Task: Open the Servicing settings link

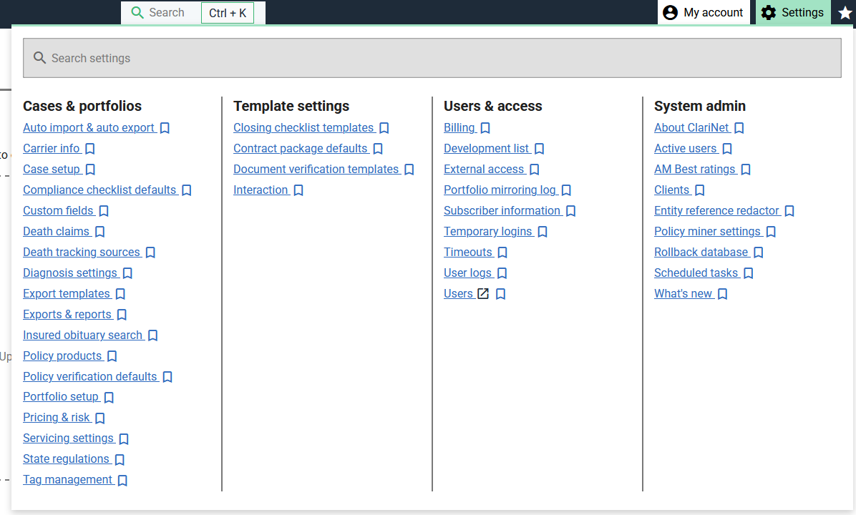Action: click(68, 438)
